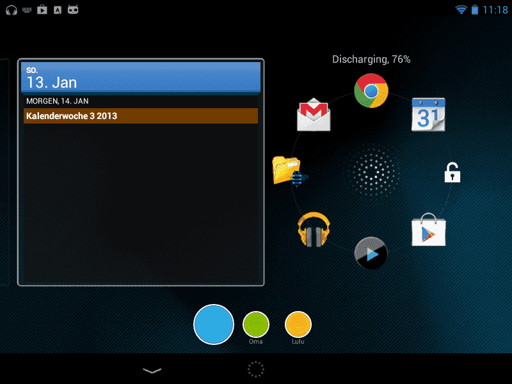Open the Chrome browser shortcut
The width and height of the screenshot is (512, 384).
tap(371, 91)
